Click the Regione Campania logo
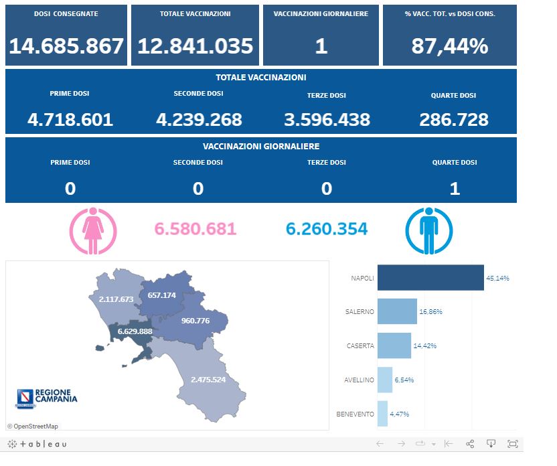Screen dimensions: 557x466 coord(46,398)
